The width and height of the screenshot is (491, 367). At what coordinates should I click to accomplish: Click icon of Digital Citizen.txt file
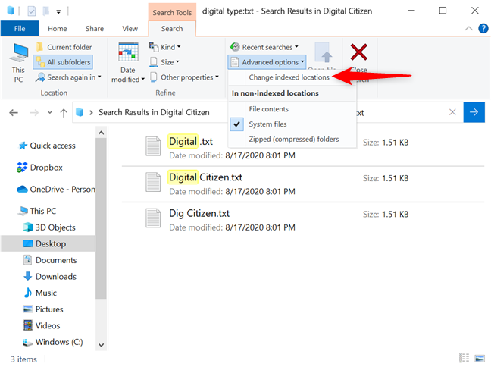(153, 182)
